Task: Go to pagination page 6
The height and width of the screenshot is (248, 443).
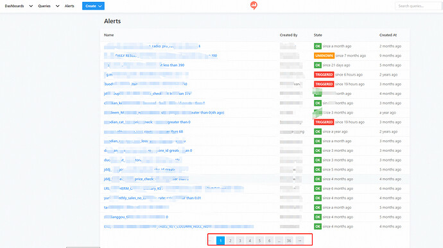Action: click(269, 241)
